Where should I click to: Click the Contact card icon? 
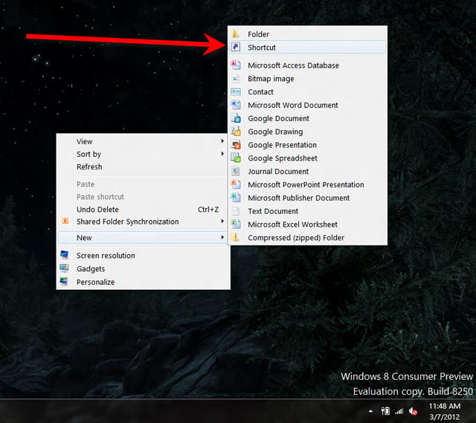[236, 91]
